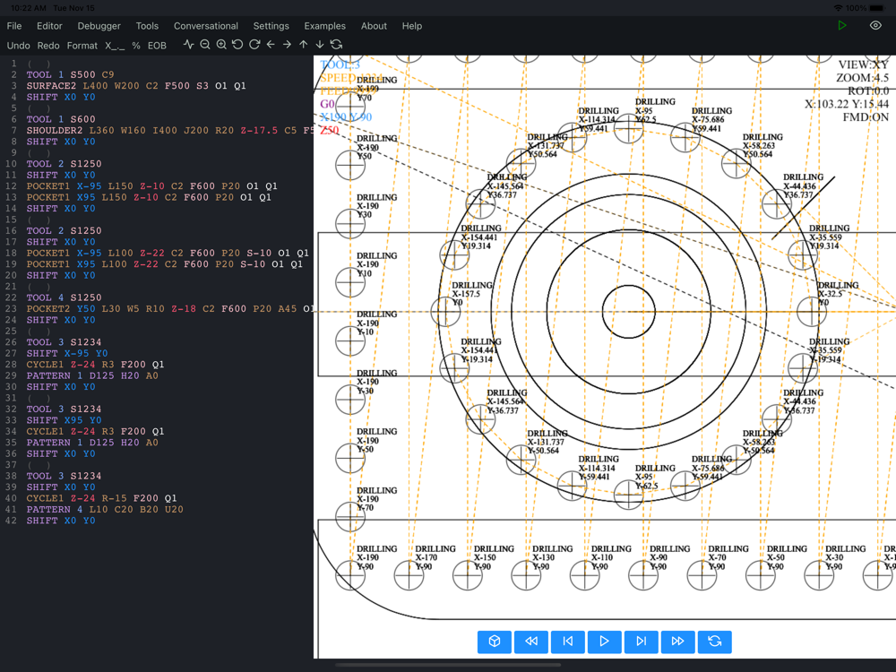Pan view using the left arrow icon
This screenshot has width=896, height=672.
pos(271,45)
